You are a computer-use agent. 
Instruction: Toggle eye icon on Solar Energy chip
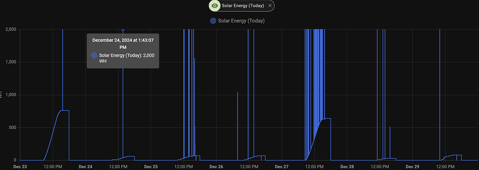214,6
